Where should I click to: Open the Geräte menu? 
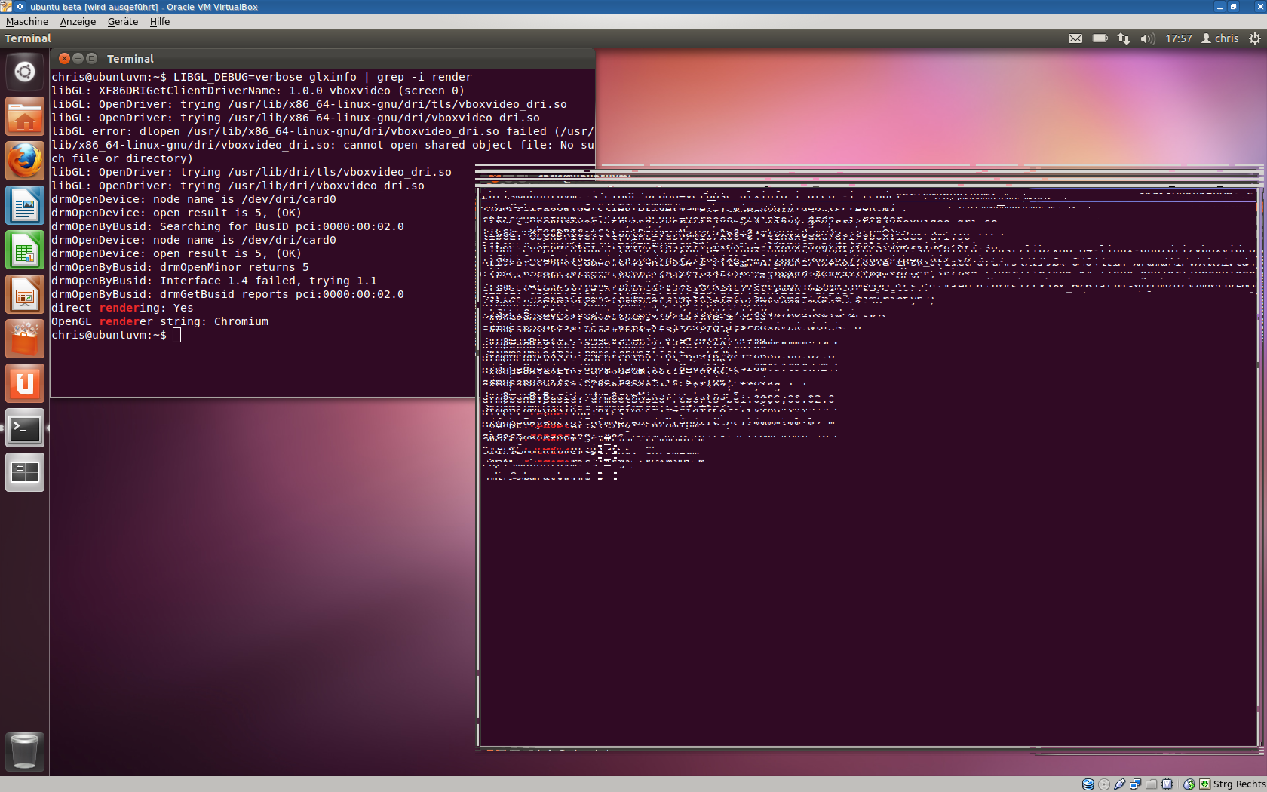(x=122, y=22)
